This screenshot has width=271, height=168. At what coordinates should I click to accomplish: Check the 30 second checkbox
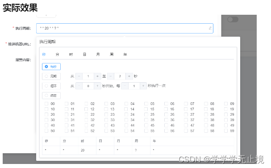click(x=46, y=120)
